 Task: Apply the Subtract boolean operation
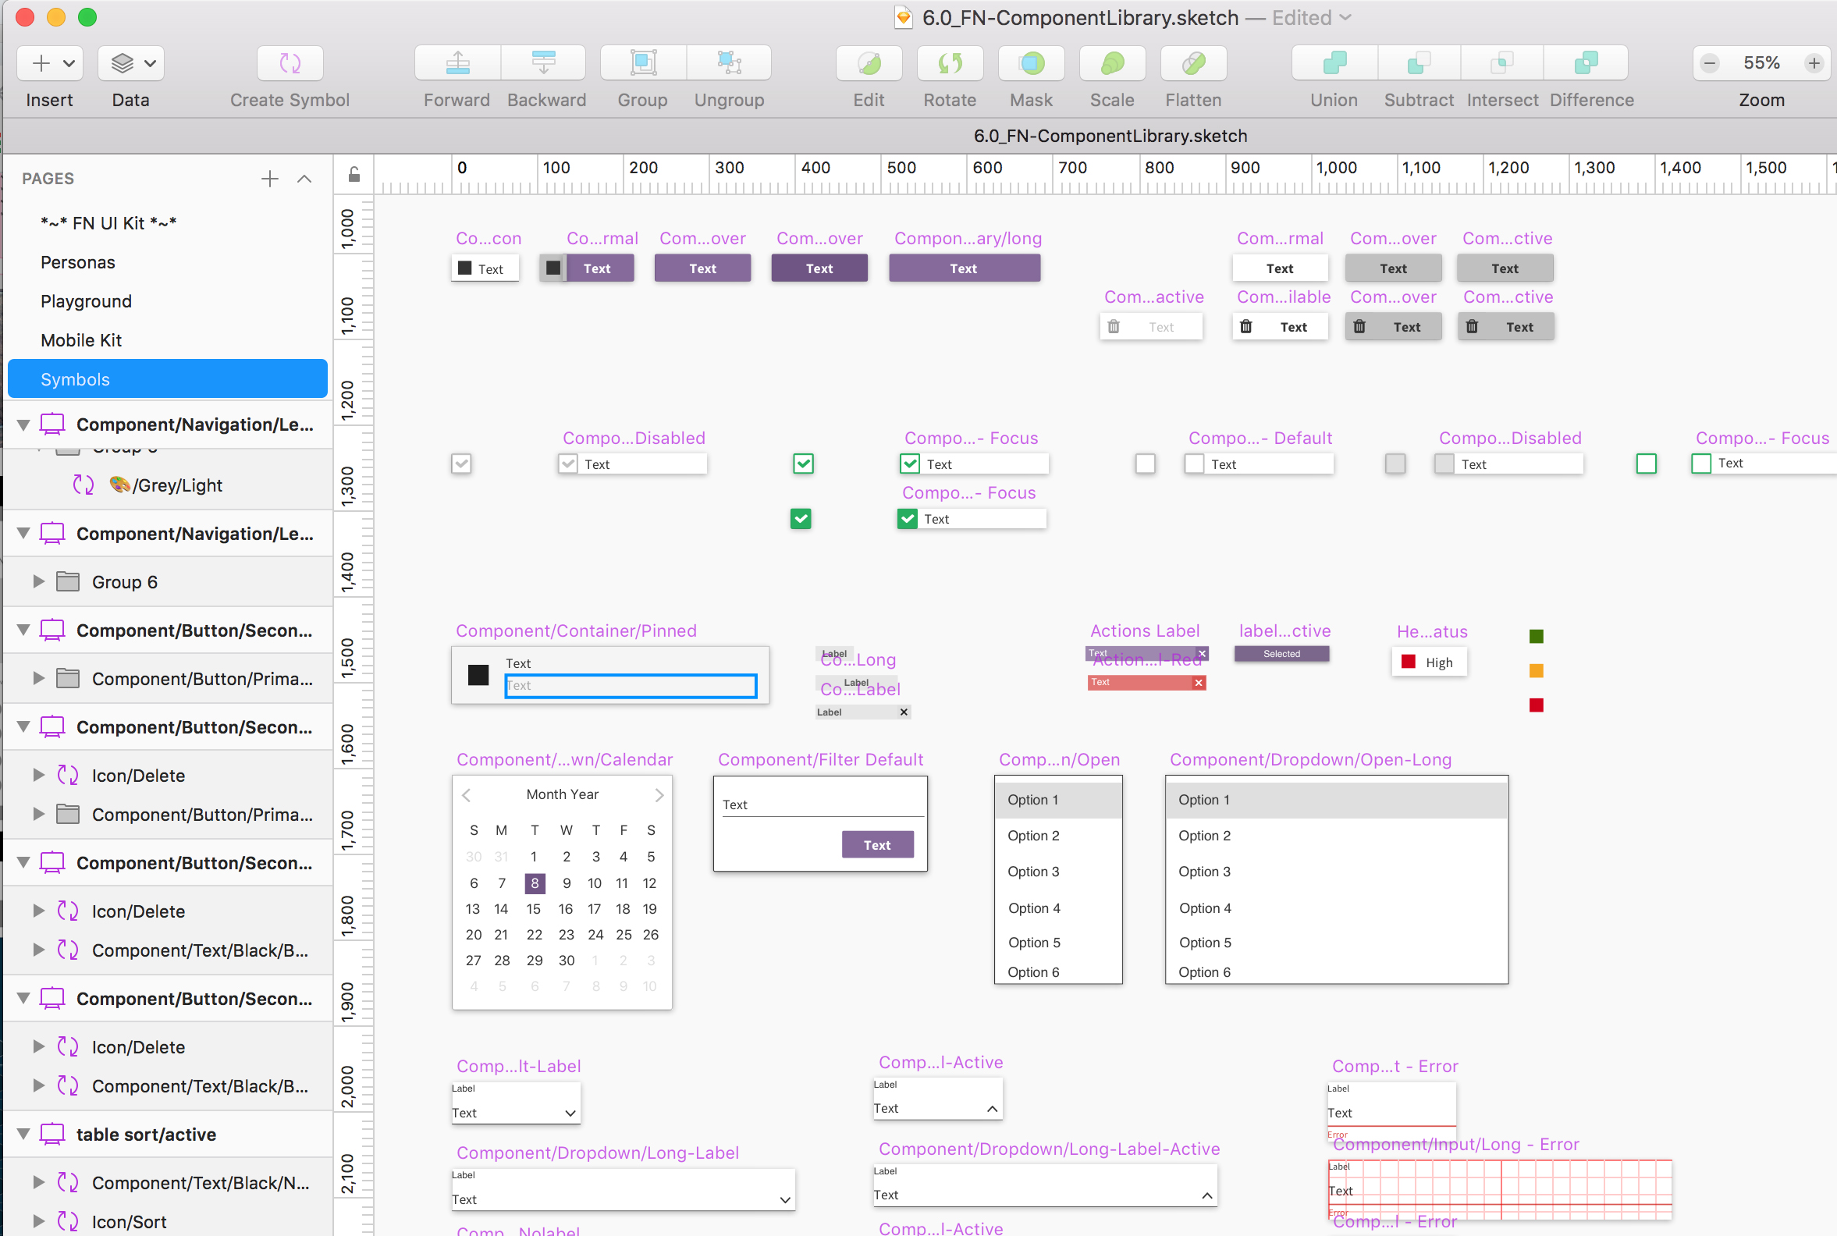point(1419,63)
